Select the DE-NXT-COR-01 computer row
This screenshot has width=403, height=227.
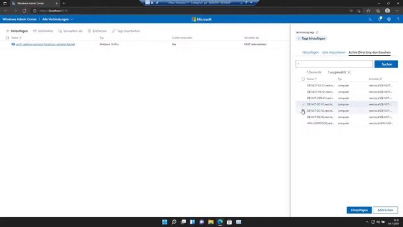[x=347, y=98]
